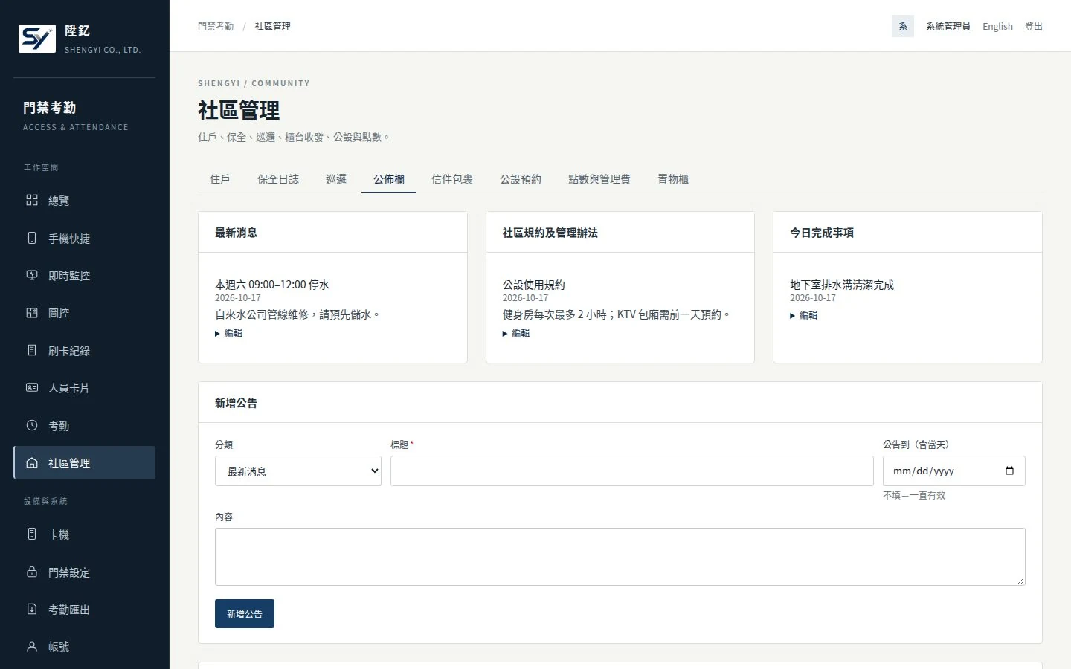This screenshot has height=669, width=1071.
Task: Open the 公設預約 tab
Action: coord(521,179)
